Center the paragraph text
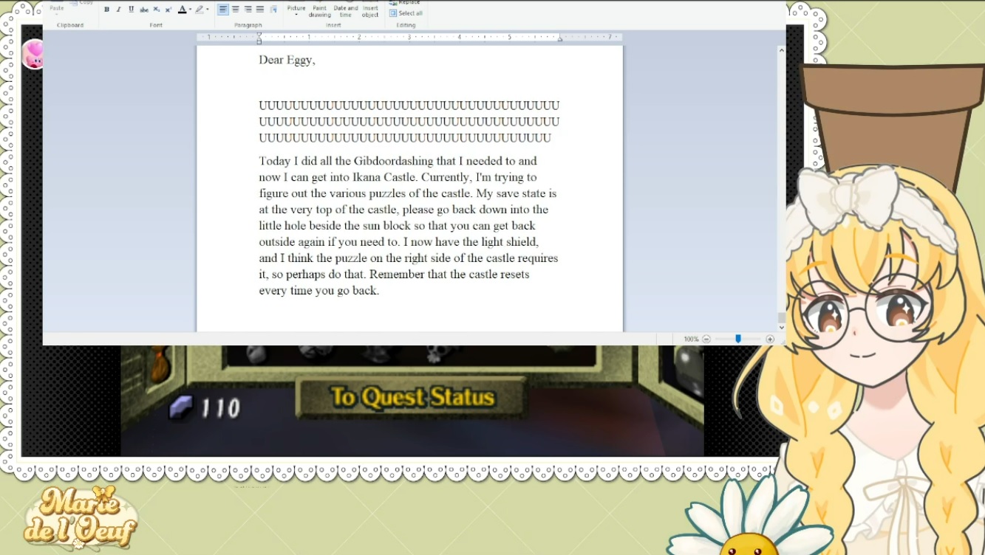Screen dimensions: 985x555 (236, 10)
